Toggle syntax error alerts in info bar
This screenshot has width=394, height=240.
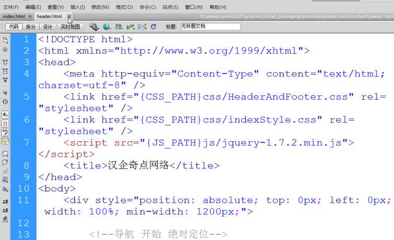(5, 141)
